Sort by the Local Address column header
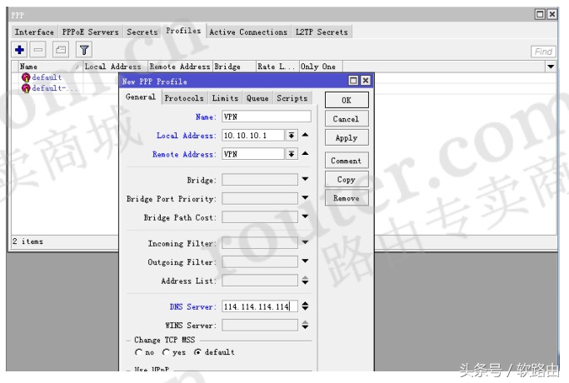Viewport: 569px width, 383px height. (x=115, y=67)
